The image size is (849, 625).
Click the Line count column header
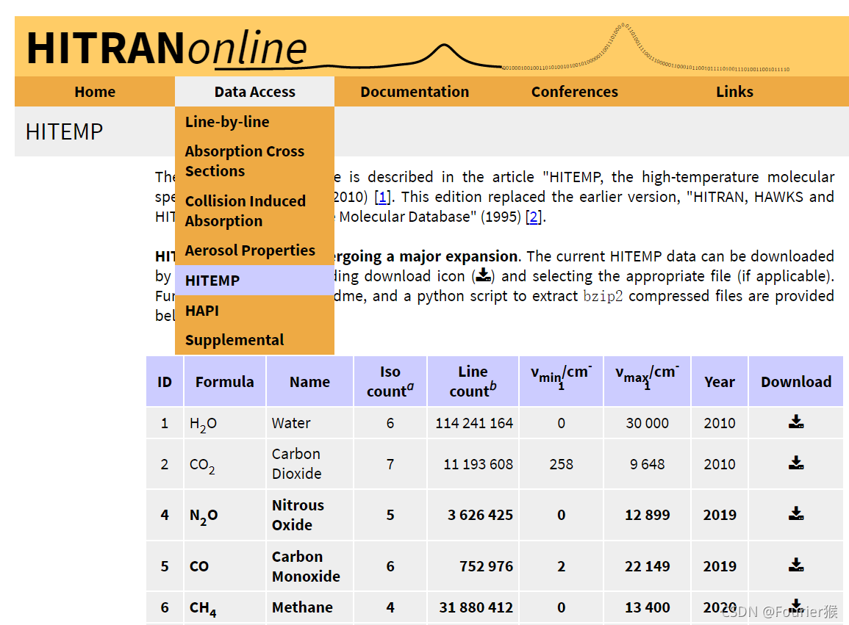coord(473,381)
